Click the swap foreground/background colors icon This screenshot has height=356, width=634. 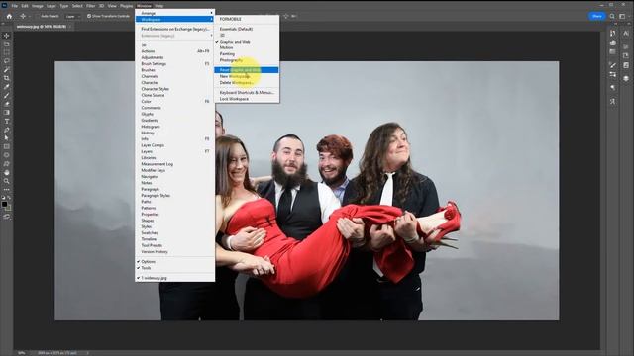pyautogui.click(x=9, y=198)
